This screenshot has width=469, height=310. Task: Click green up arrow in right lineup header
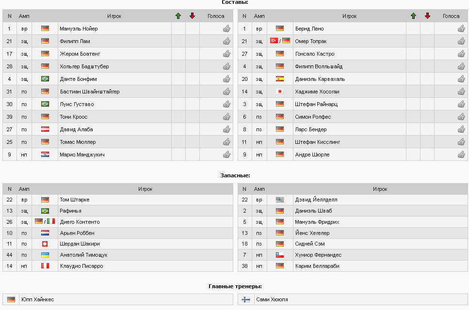coord(413,16)
